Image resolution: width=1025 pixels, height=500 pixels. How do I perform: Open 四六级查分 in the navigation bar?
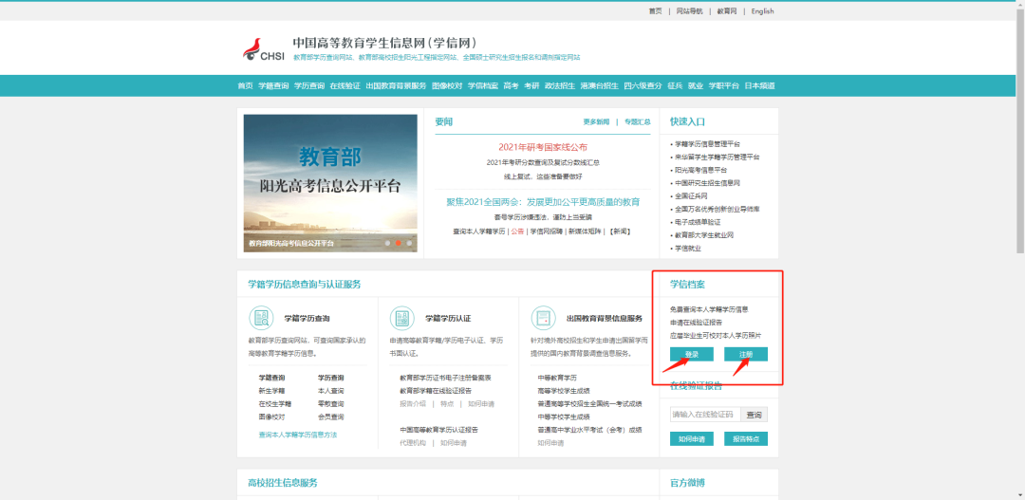pyautogui.click(x=643, y=85)
